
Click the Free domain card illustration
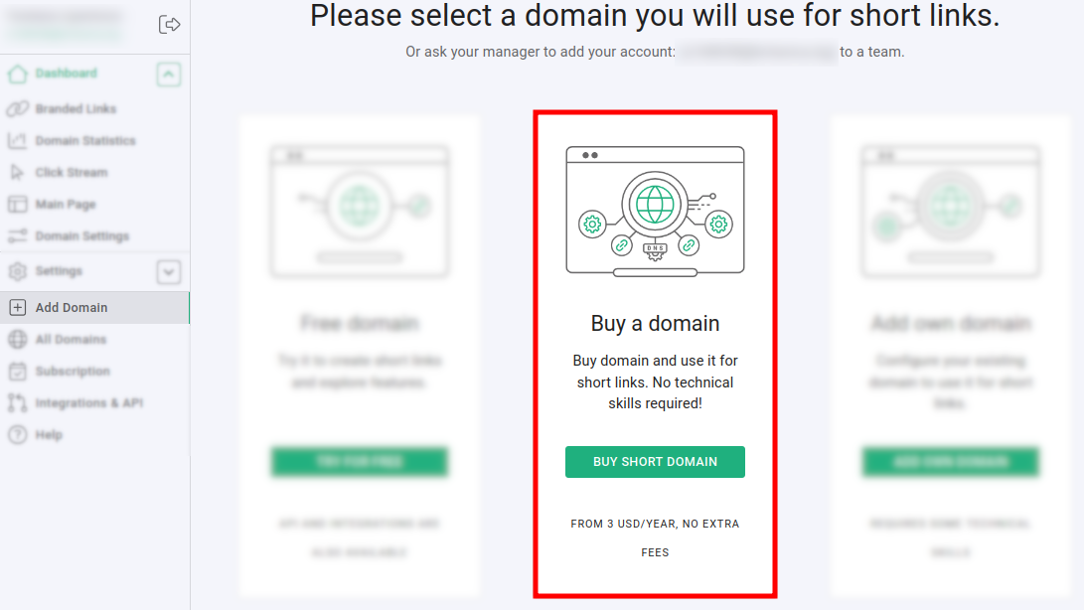359,211
